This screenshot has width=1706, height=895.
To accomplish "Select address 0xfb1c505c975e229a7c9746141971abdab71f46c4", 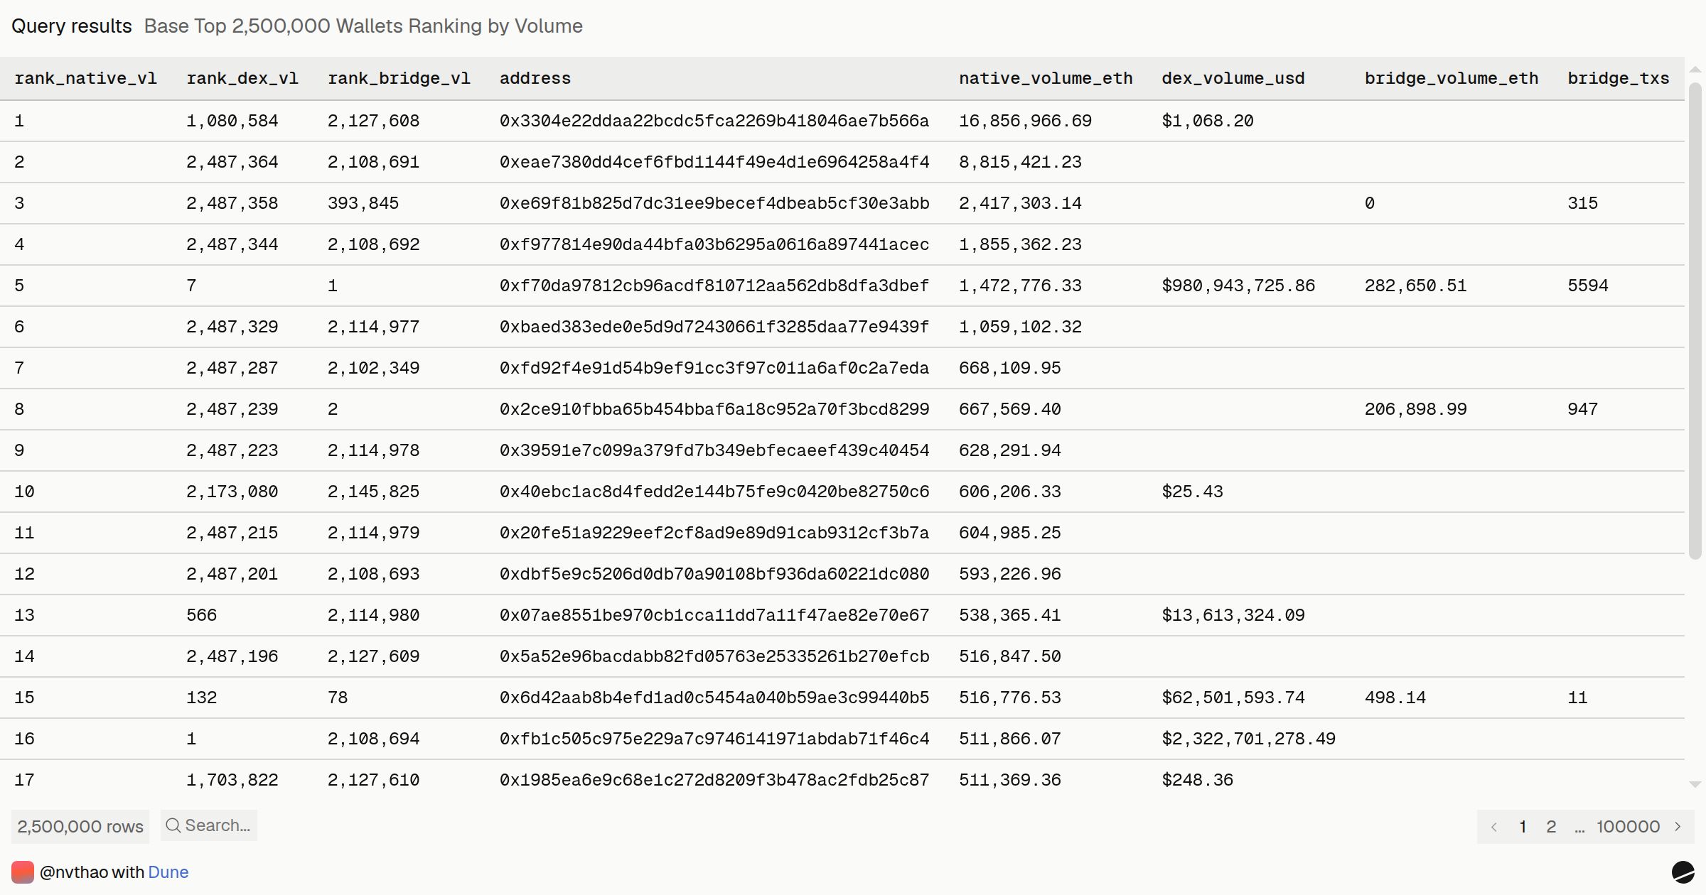I will pyautogui.click(x=714, y=739).
